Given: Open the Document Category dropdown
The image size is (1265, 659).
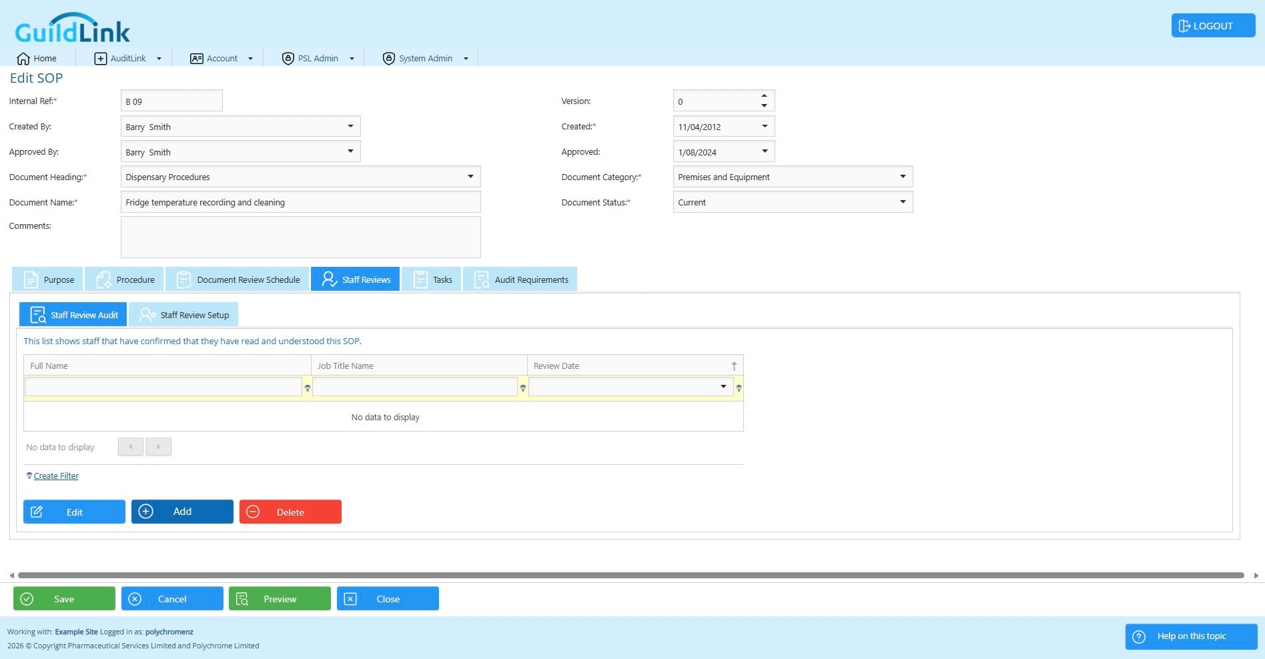Looking at the screenshot, I should pos(903,177).
